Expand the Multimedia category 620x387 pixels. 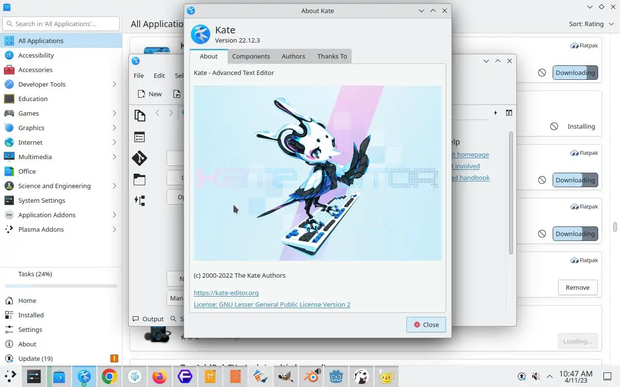(x=114, y=157)
